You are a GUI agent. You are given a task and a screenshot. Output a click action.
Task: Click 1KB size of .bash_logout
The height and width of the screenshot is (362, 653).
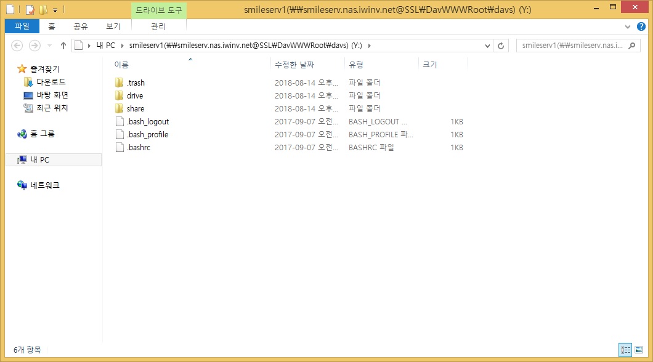[456, 121]
